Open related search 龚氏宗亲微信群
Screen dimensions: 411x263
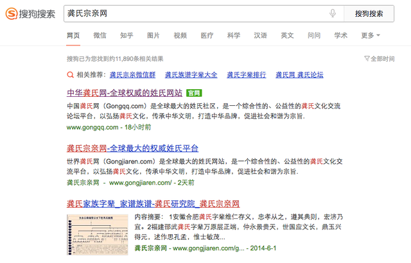click(133, 75)
